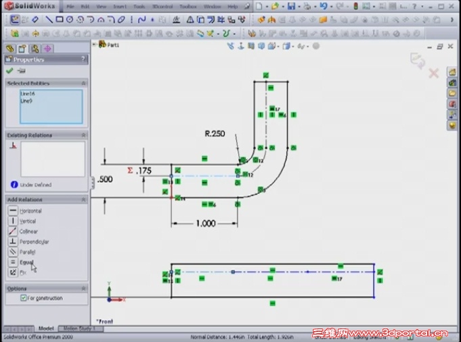Open the Save options dropdown arrow
461x342 pixels.
pyautogui.click(x=299, y=7)
